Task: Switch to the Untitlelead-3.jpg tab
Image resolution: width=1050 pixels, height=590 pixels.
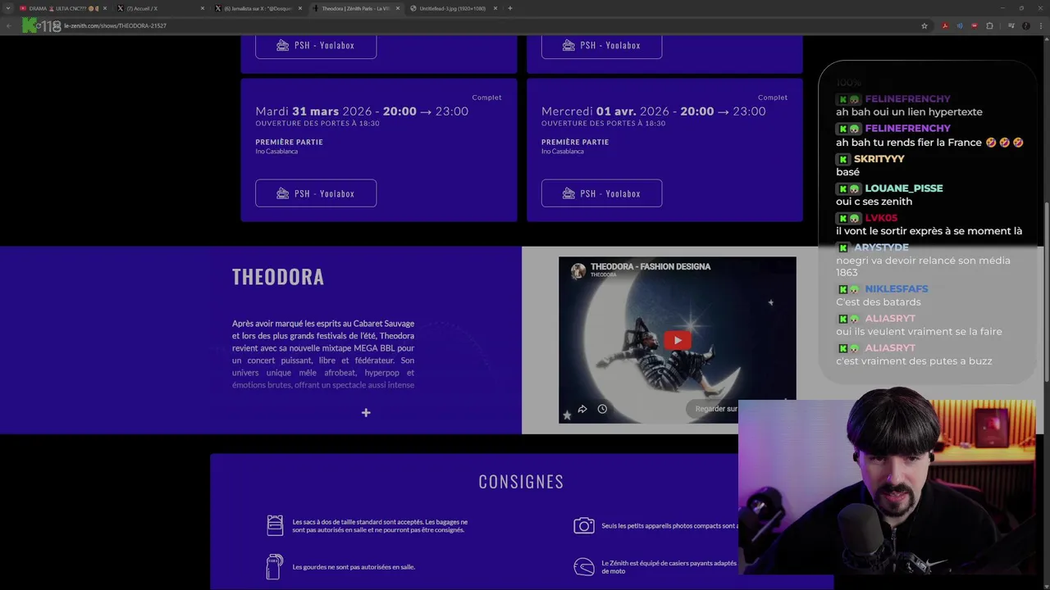Action: pyautogui.click(x=453, y=8)
